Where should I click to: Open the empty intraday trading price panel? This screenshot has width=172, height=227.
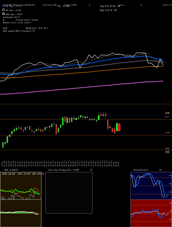point(69,193)
